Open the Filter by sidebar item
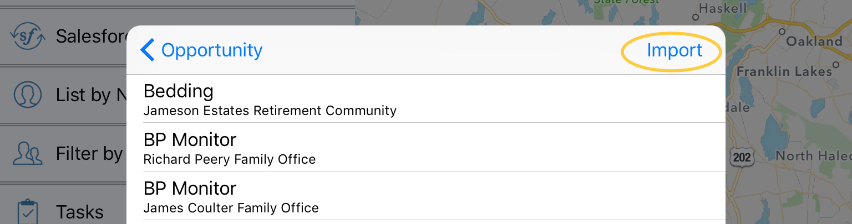The width and height of the screenshot is (852, 224). tap(177, 154)
